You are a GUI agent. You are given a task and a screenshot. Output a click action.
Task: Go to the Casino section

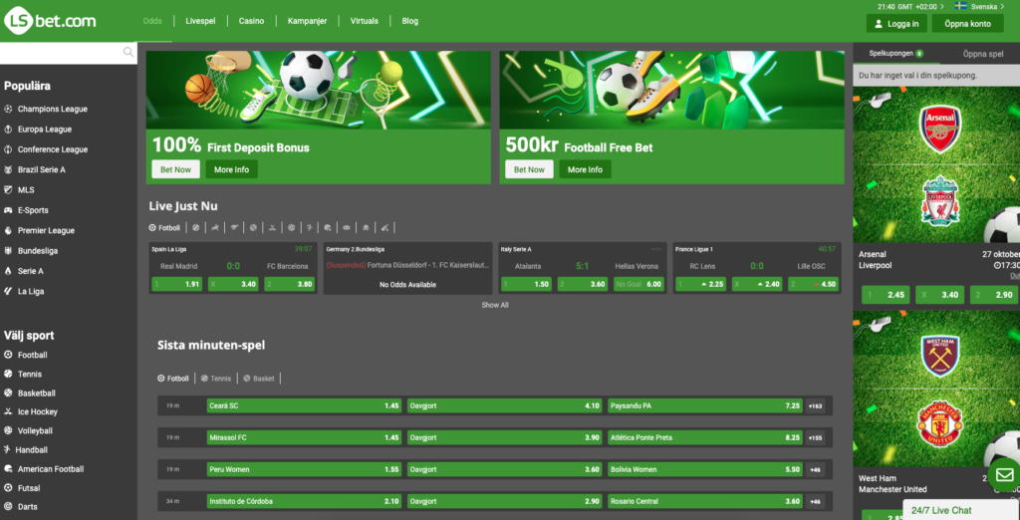[251, 21]
